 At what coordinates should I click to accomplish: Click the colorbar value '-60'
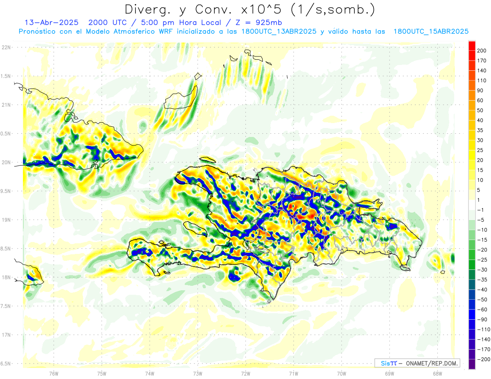[x=483, y=309]
